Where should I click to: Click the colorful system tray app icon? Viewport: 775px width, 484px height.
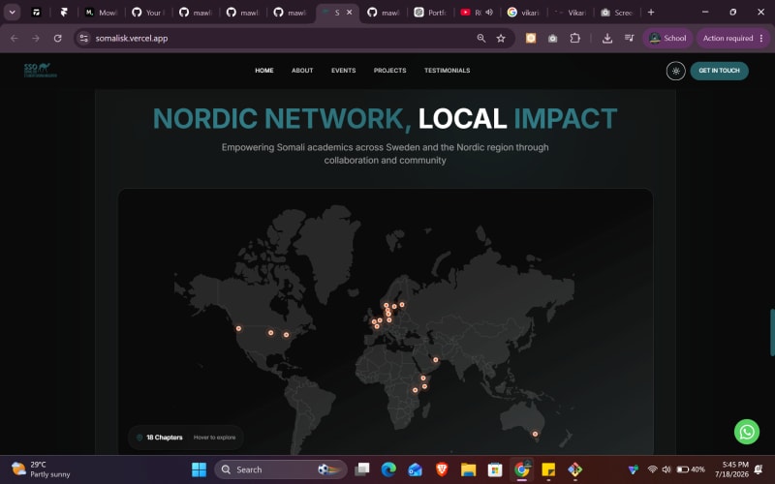point(634,469)
